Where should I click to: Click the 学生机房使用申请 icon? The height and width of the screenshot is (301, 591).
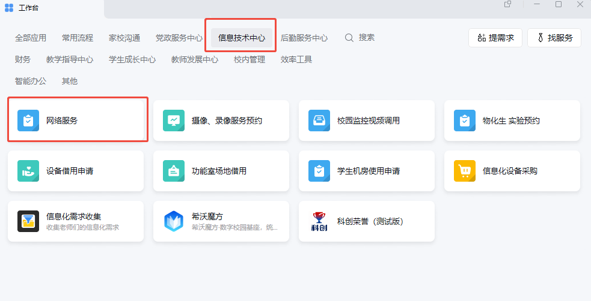tap(319, 171)
